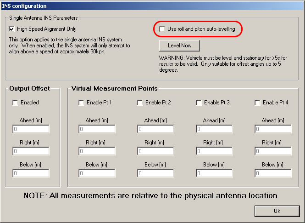
Task: Select Pt 1 Ahead input field
Action: pyautogui.click(x=97, y=129)
